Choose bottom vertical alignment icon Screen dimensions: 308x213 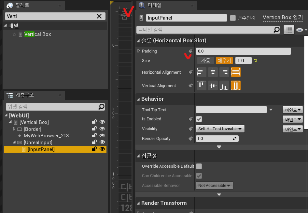[224, 85]
